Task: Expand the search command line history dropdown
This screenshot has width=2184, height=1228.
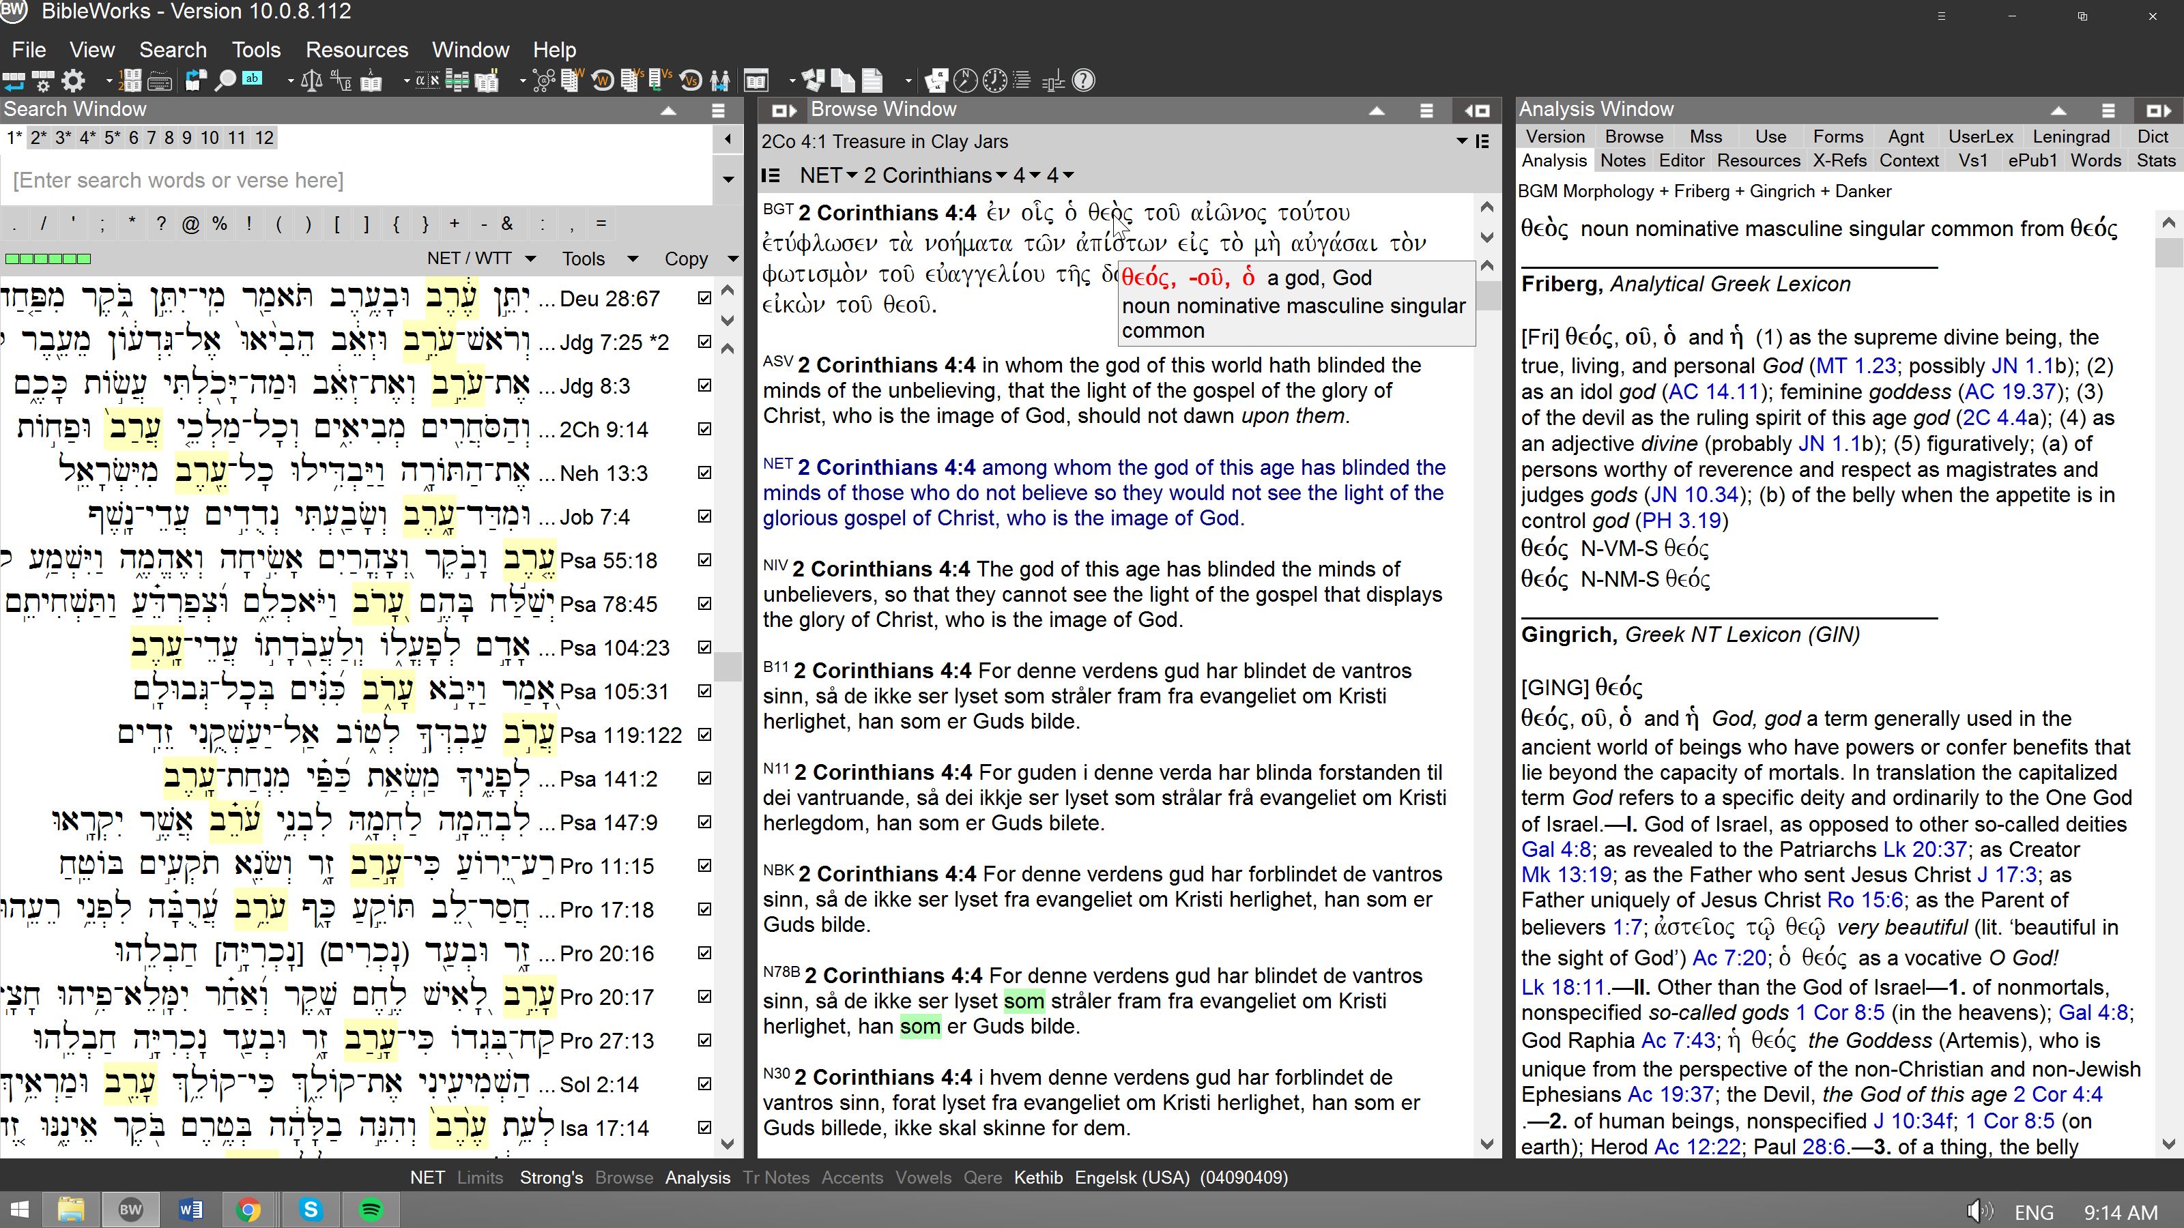Action: (728, 179)
